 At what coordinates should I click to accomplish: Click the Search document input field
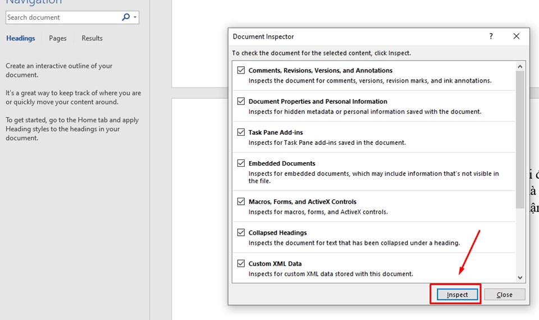[62, 17]
